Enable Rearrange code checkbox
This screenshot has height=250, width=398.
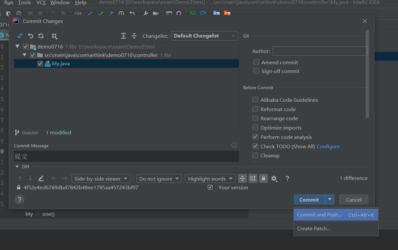(255, 118)
